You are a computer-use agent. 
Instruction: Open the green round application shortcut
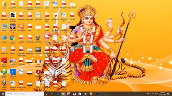pos(4,72)
